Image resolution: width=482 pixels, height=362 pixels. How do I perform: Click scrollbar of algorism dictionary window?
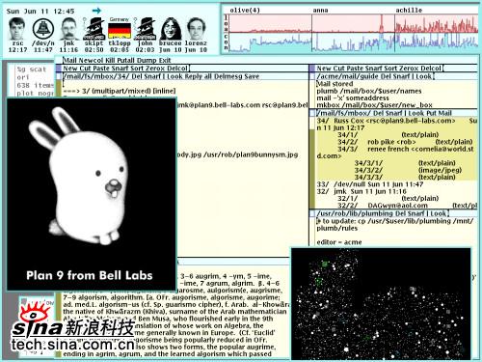point(59,325)
